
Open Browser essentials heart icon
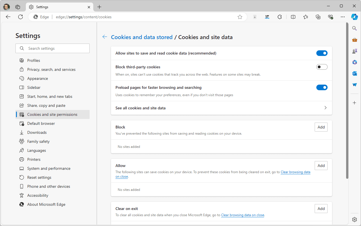pyautogui.click(x=330, y=17)
